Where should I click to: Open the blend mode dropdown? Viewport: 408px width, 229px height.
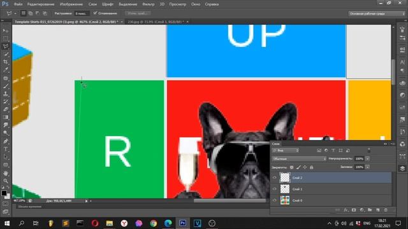point(299,158)
